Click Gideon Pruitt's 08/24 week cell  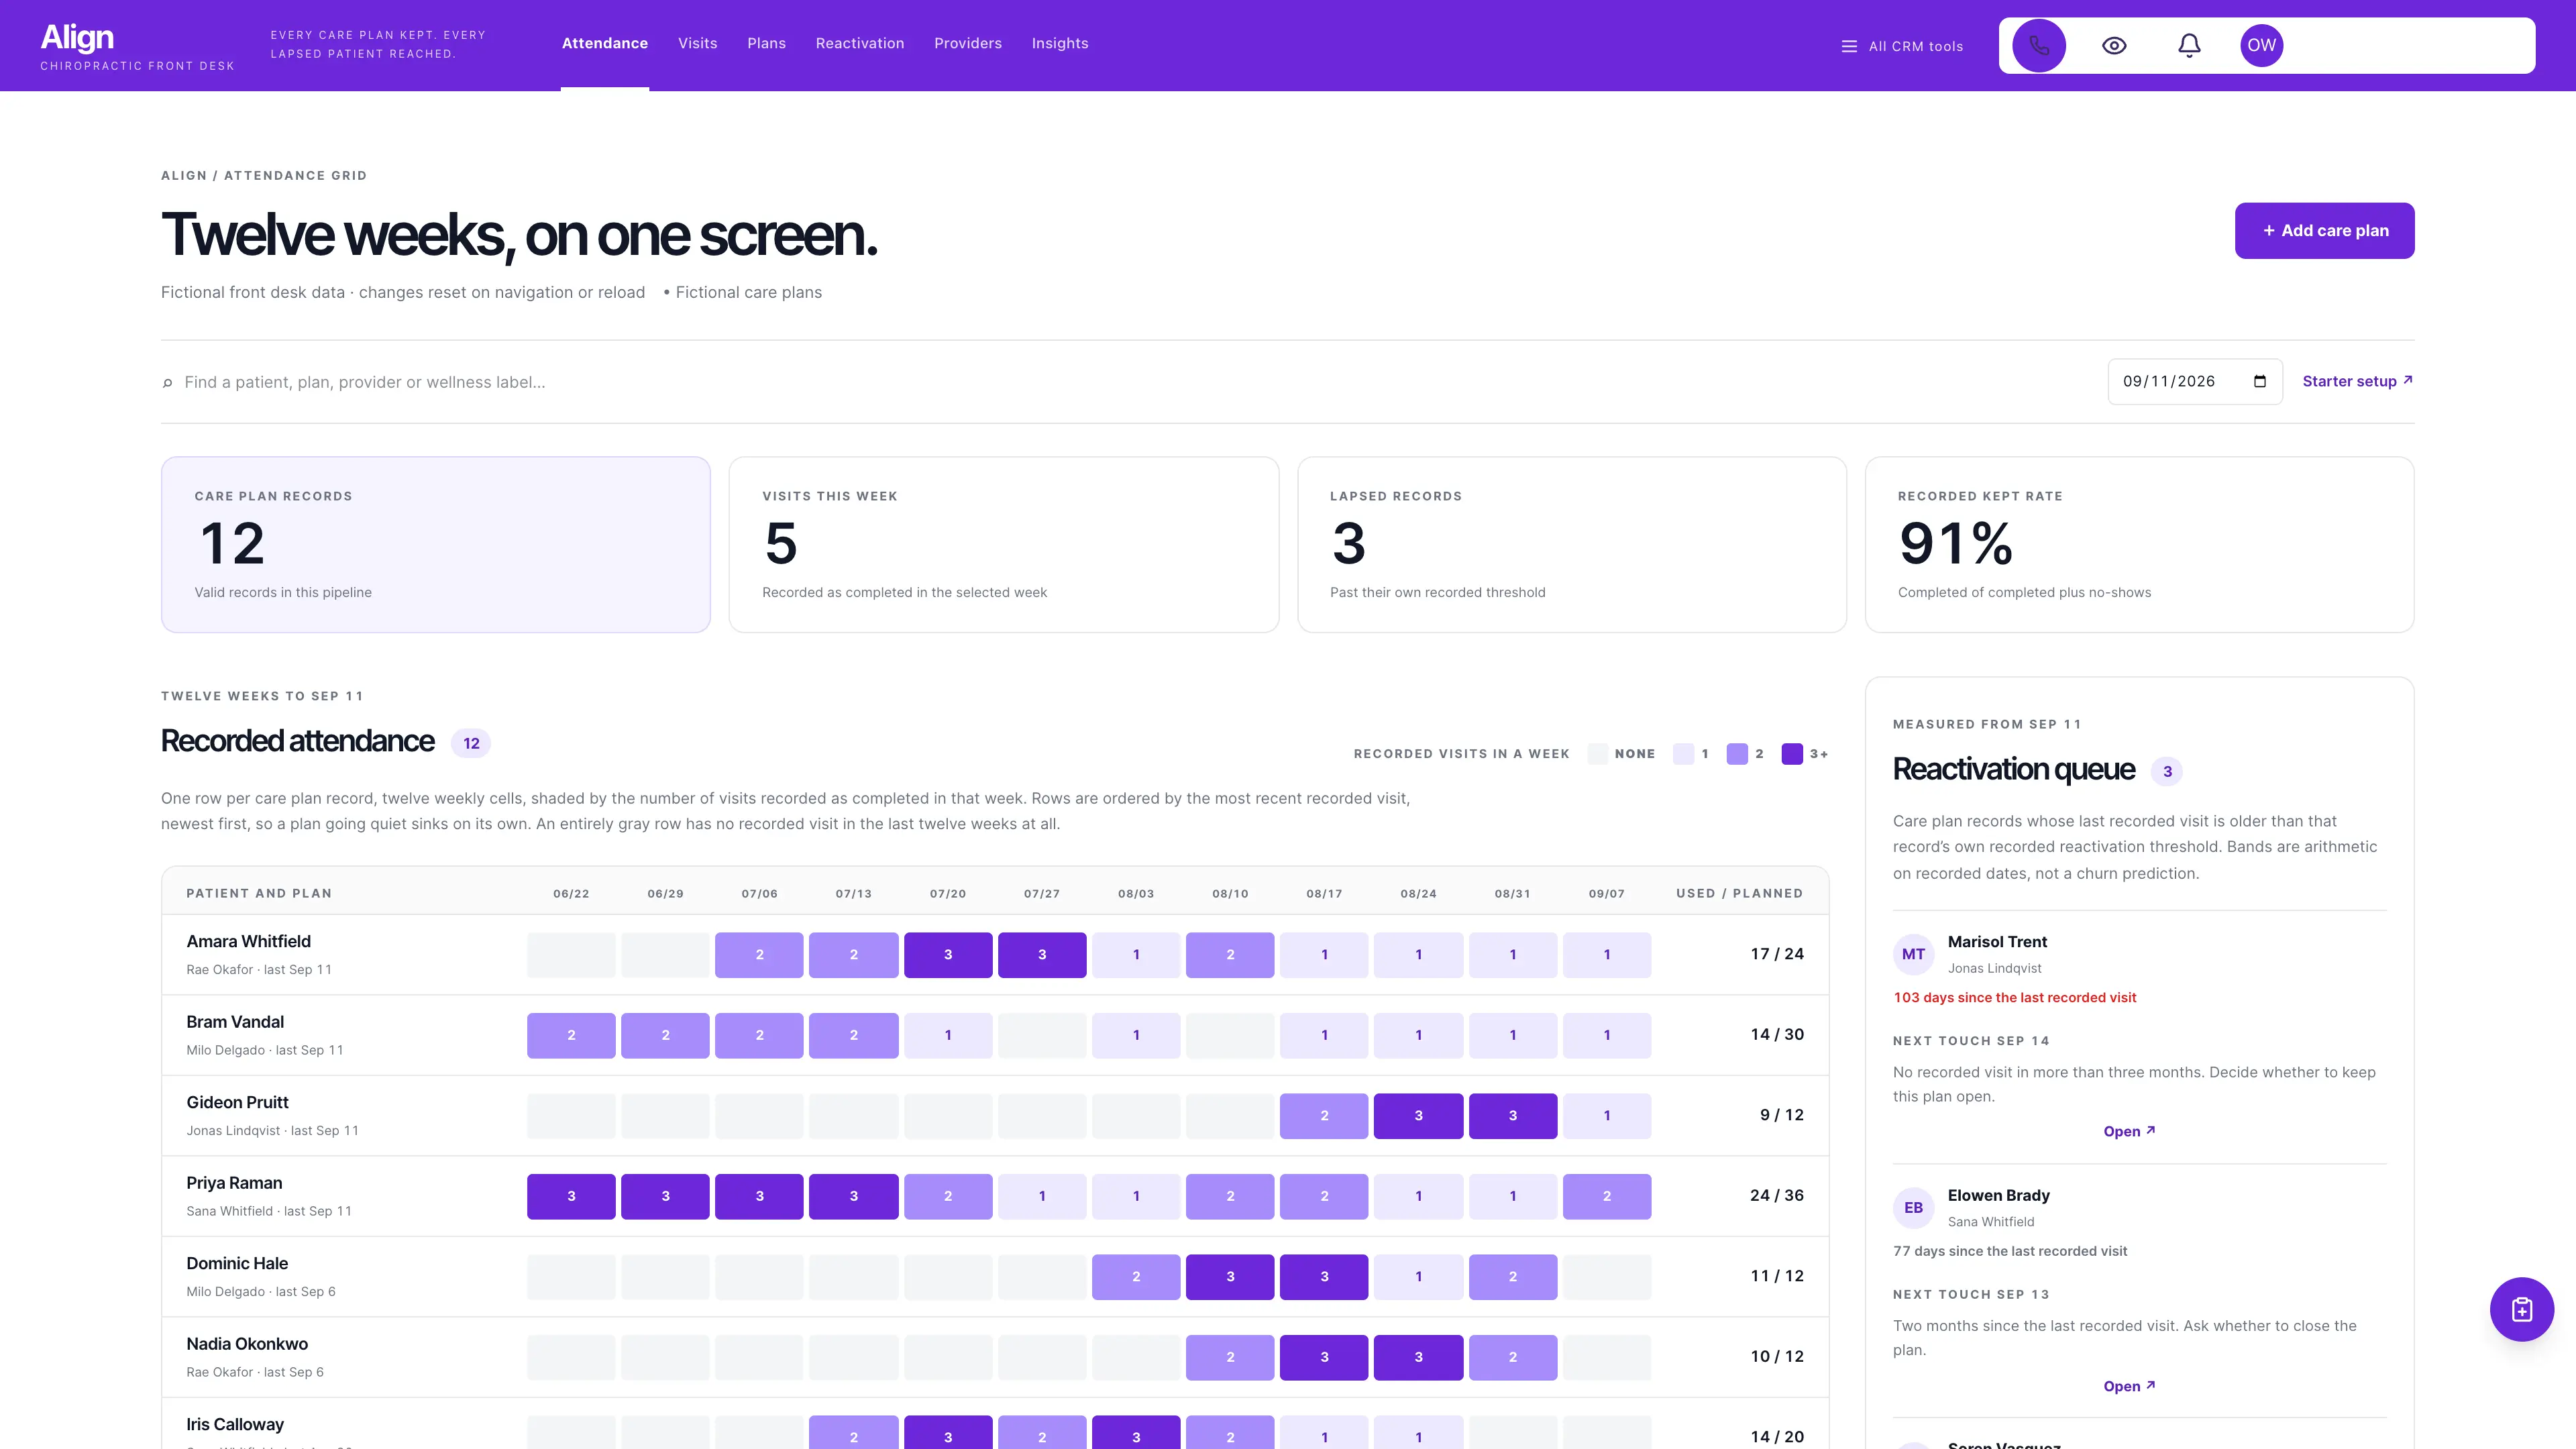click(x=1418, y=1116)
